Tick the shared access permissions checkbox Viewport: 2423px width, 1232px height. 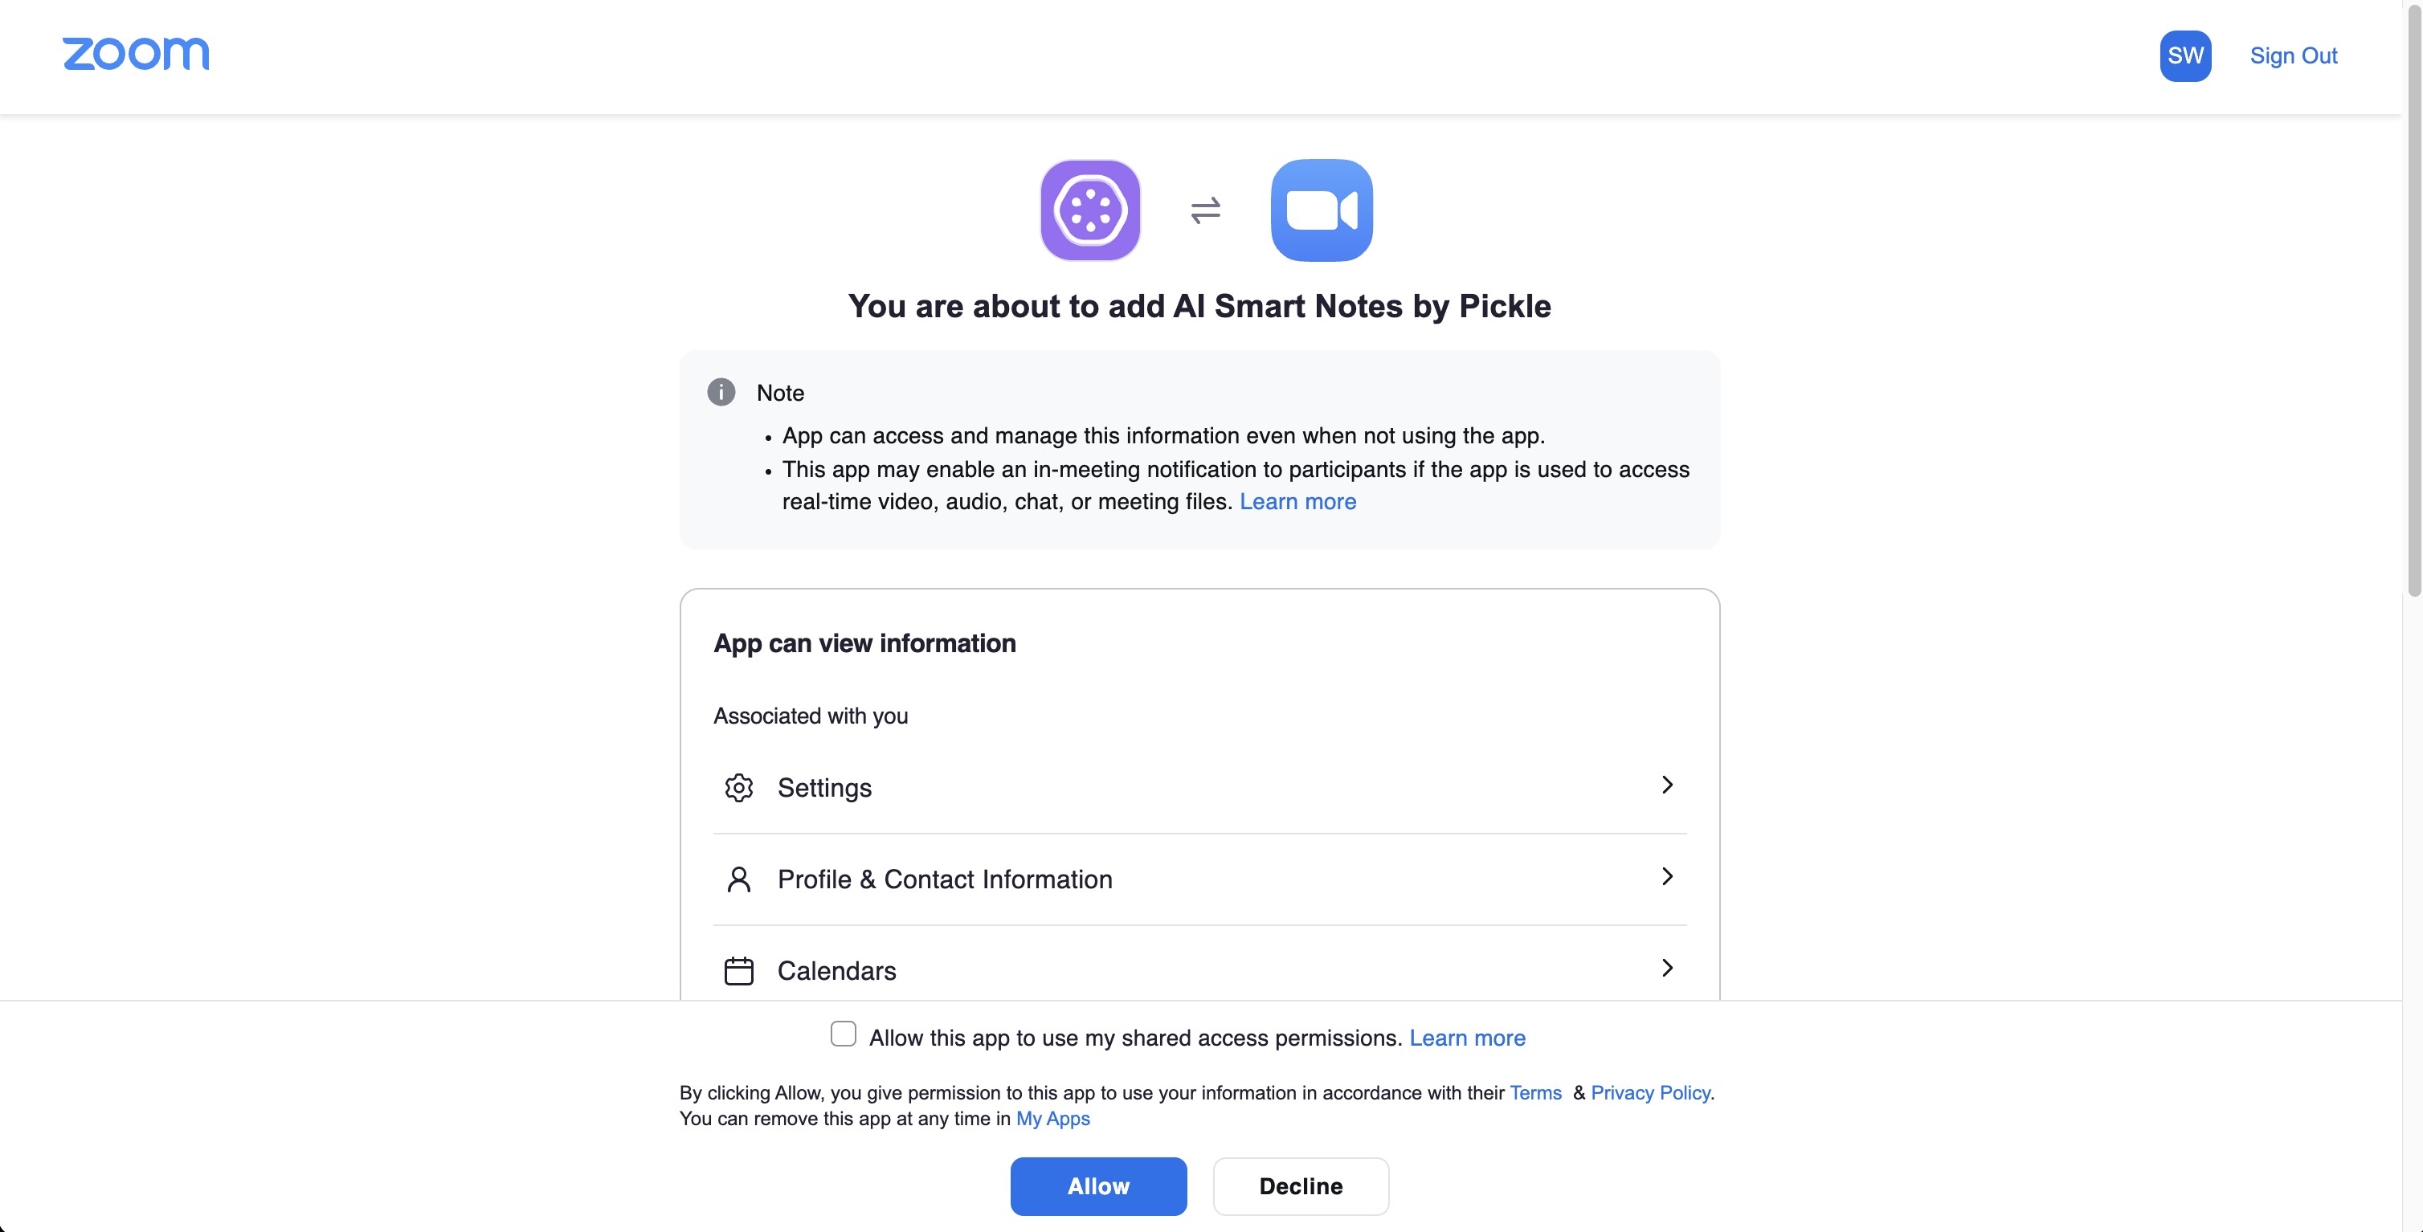(x=844, y=1034)
